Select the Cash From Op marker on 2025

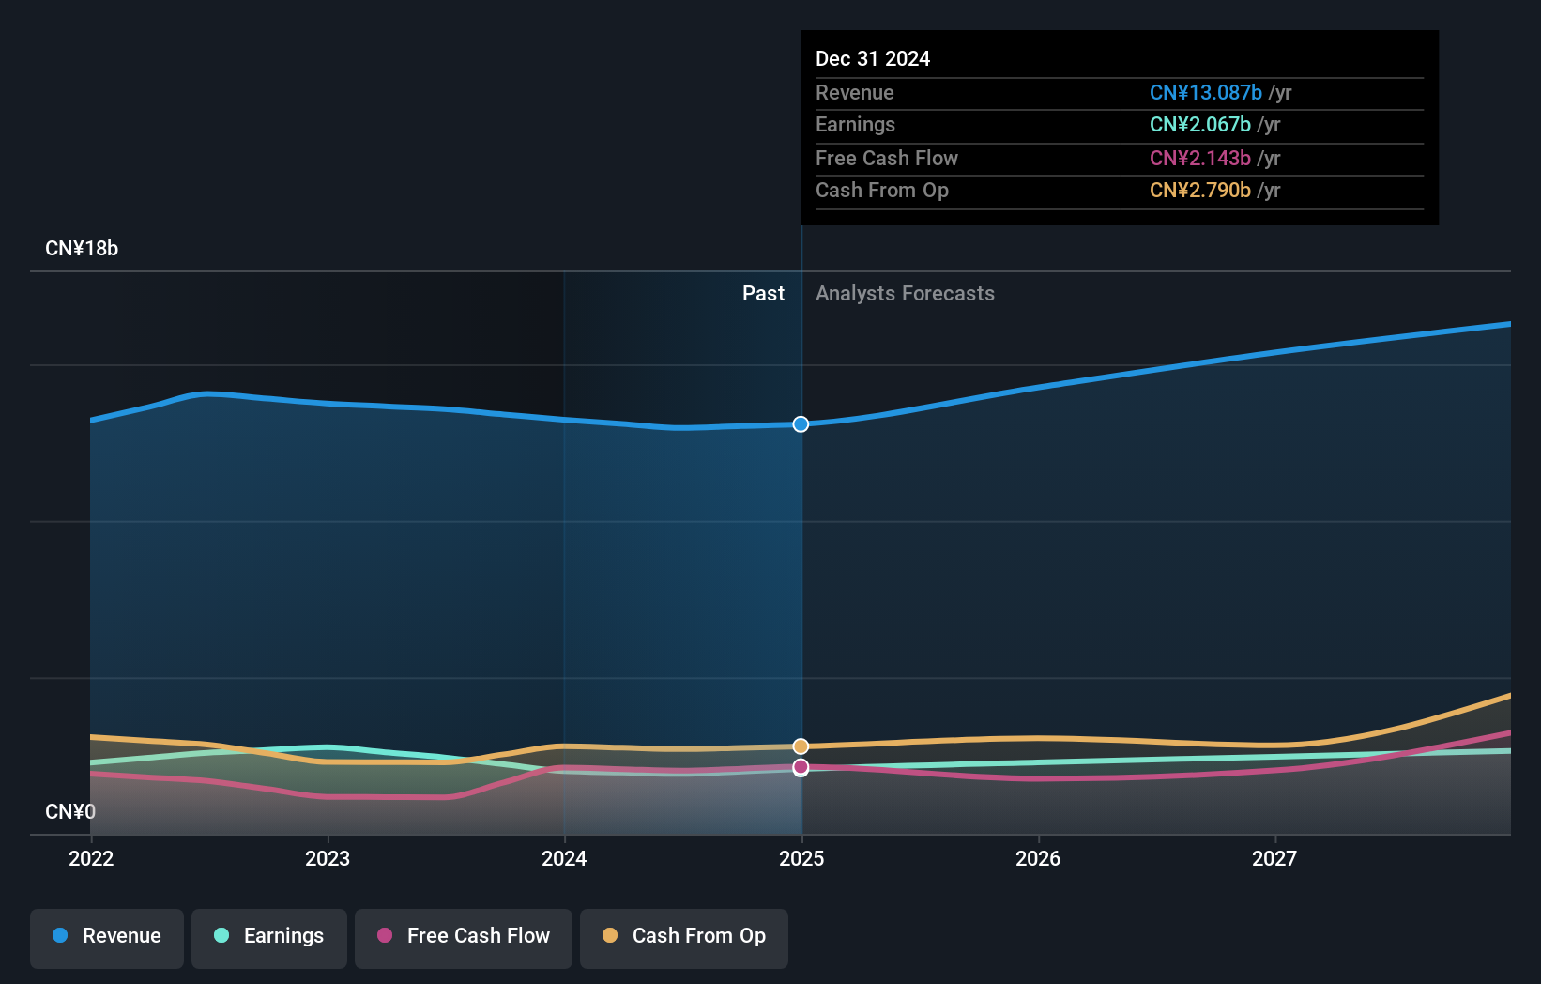click(x=801, y=746)
